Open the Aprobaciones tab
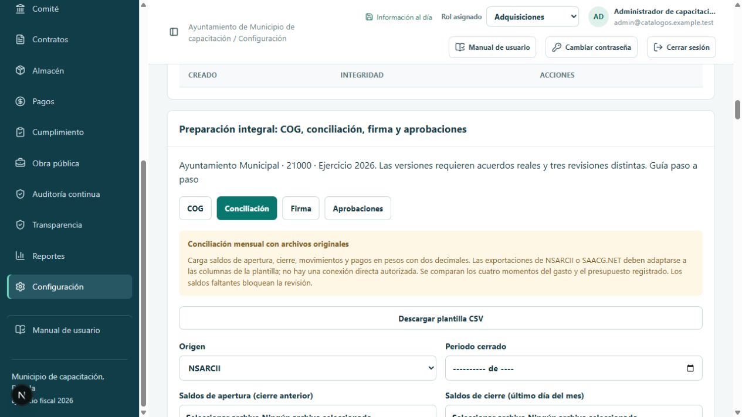Image resolution: width=742 pixels, height=417 pixels. (358, 208)
